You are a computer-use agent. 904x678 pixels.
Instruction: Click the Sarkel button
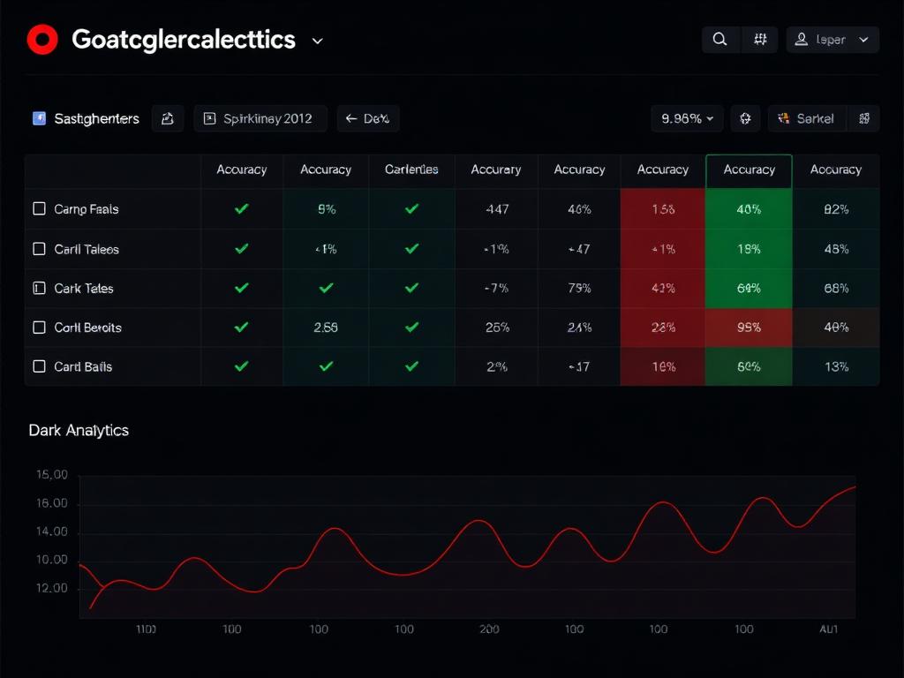tap(806, 118)
